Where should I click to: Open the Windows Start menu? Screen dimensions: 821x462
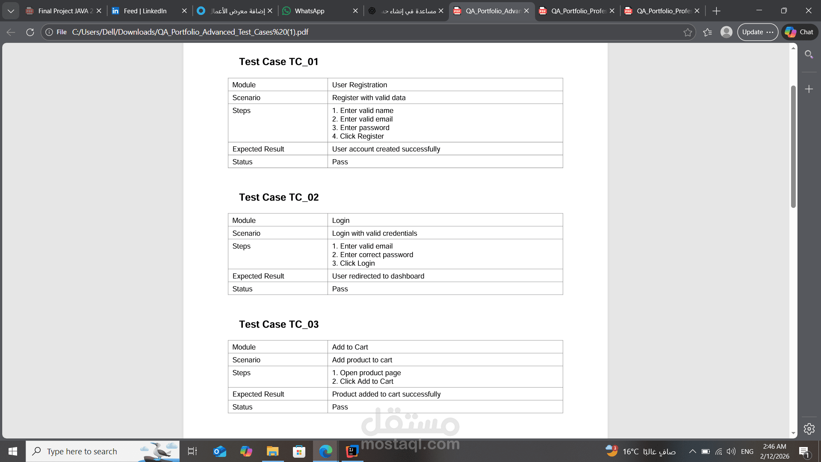pyautogui.click(x=12, y=451)
